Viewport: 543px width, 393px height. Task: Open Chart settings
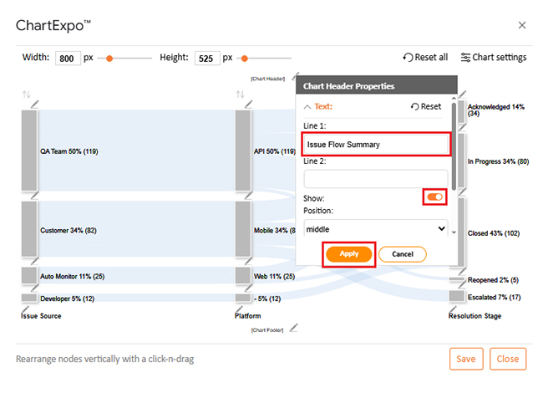pyautogui.click(x=493, y=58)
